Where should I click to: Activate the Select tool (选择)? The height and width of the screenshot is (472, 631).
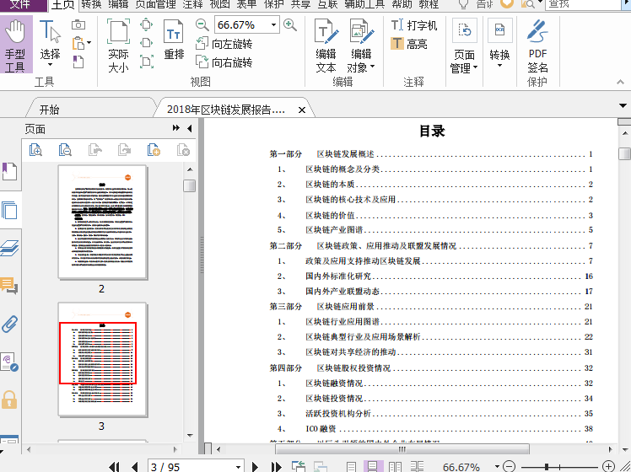click(x=50, y=44)
